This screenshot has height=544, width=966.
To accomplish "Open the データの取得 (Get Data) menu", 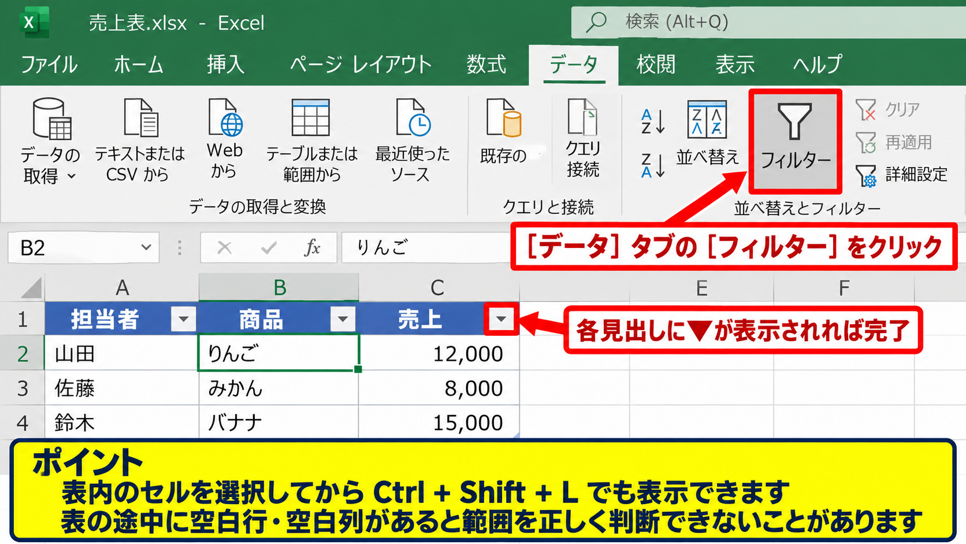I will pyautogui.click(x=50, y=141).
